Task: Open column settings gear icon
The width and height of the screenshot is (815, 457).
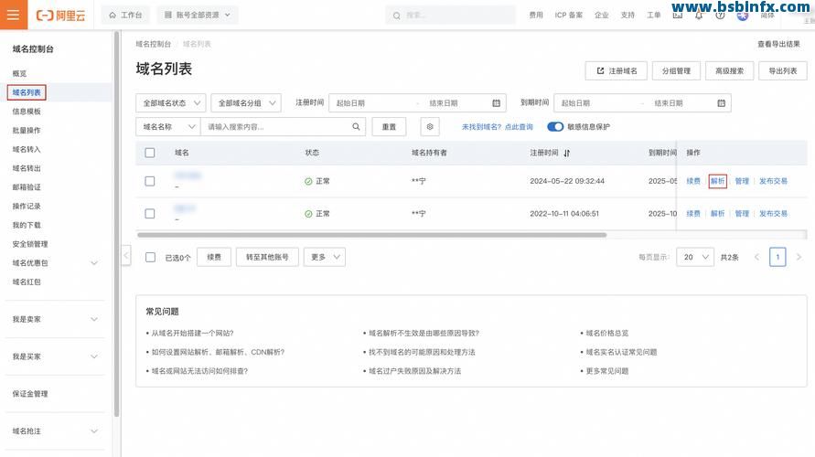Action: click(x=430, y=127)
